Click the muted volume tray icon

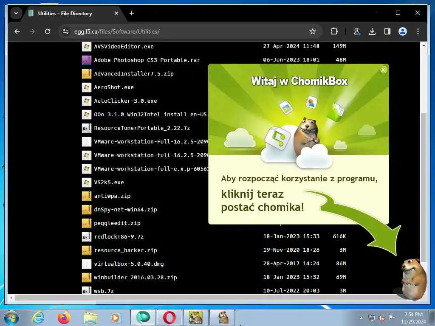(382, 318)
